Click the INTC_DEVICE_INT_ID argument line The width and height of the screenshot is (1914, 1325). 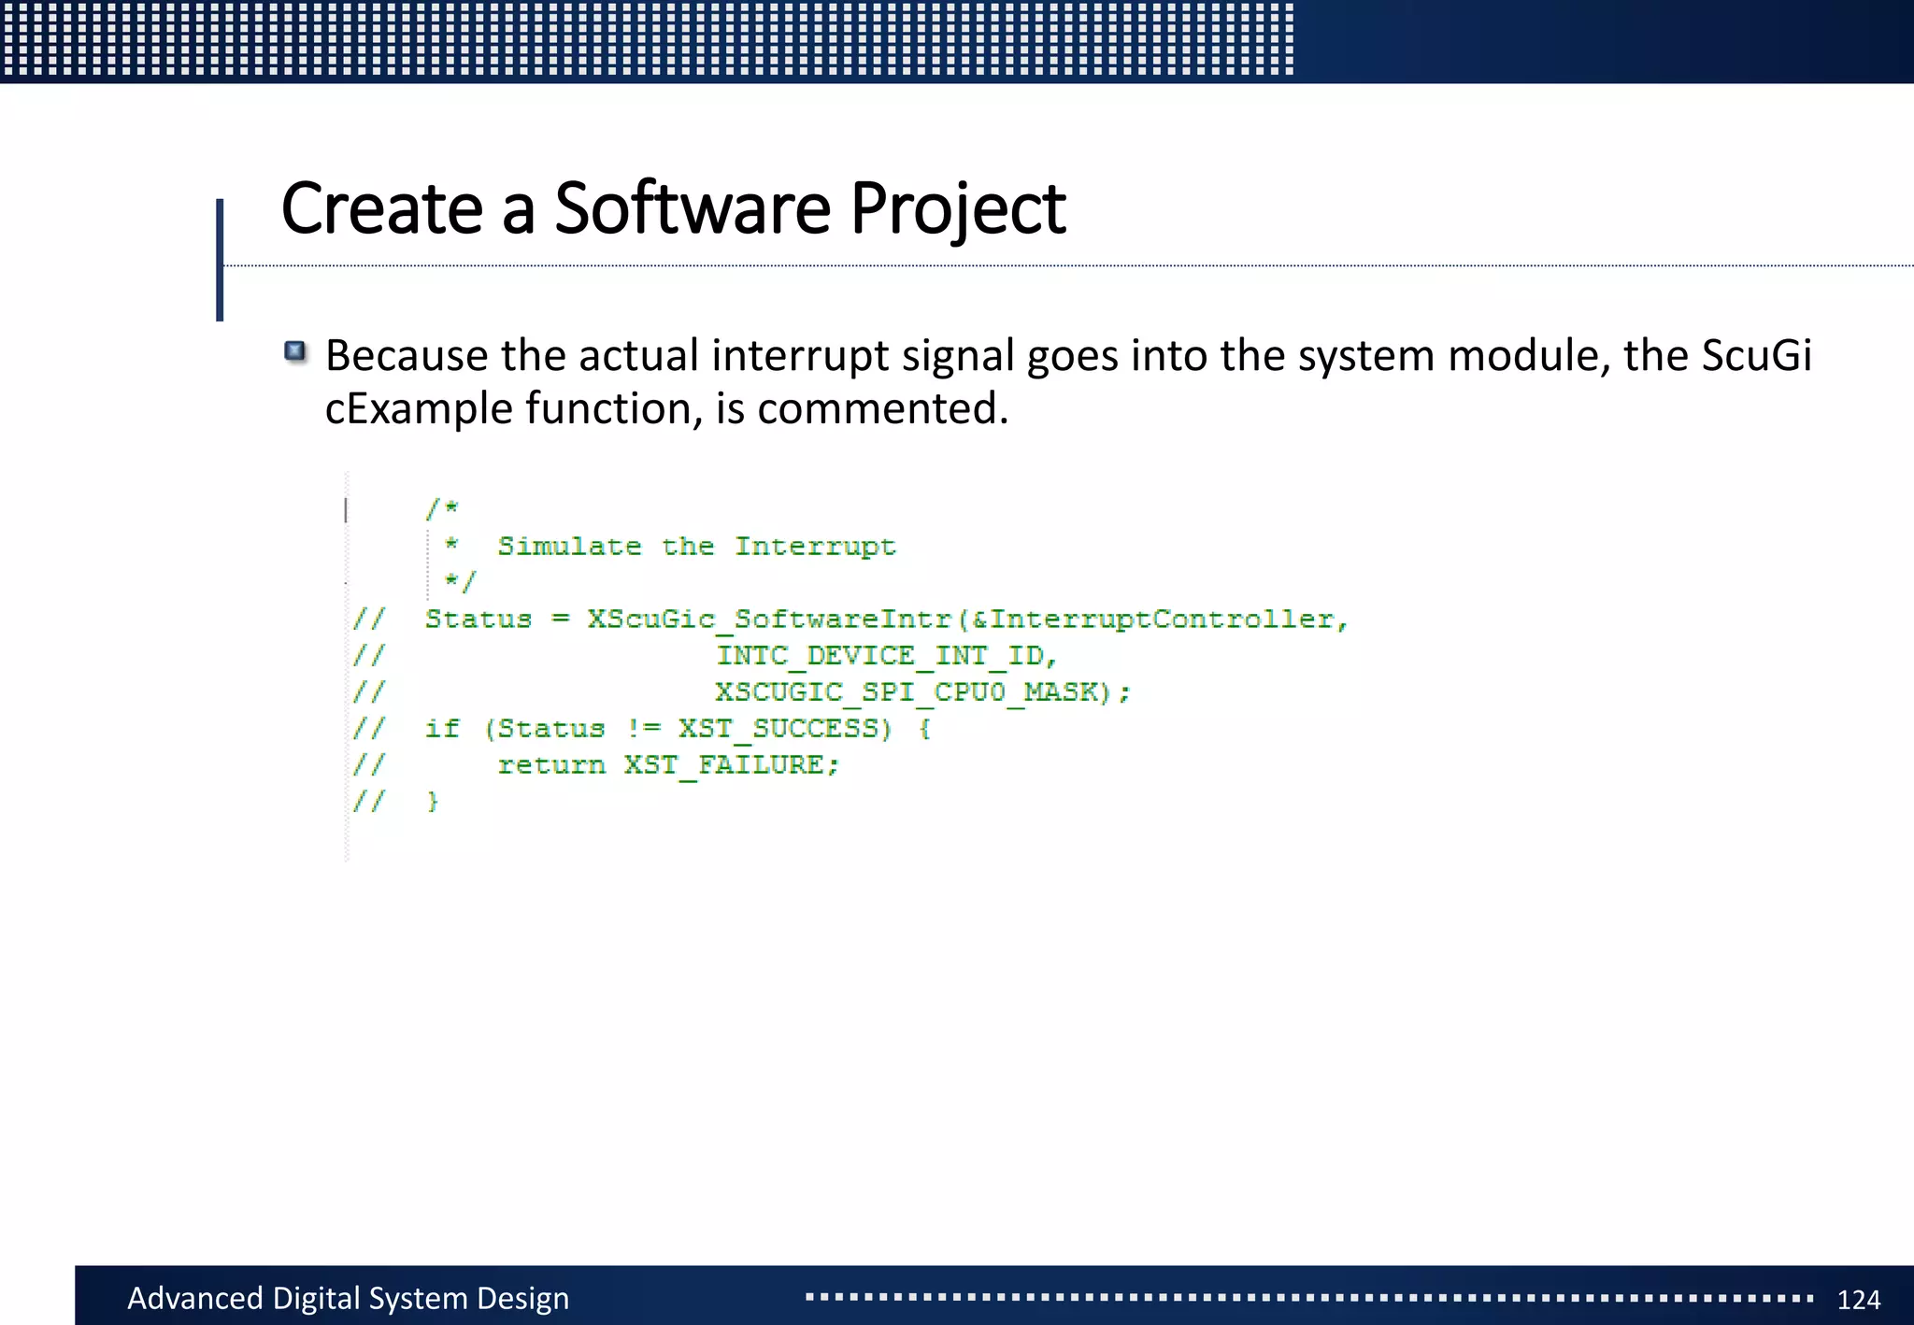coord(886,655)
